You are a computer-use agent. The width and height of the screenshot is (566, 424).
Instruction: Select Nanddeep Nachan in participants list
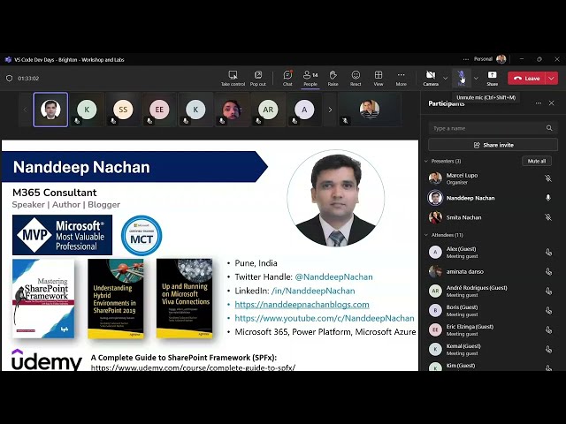coord(493,198)
